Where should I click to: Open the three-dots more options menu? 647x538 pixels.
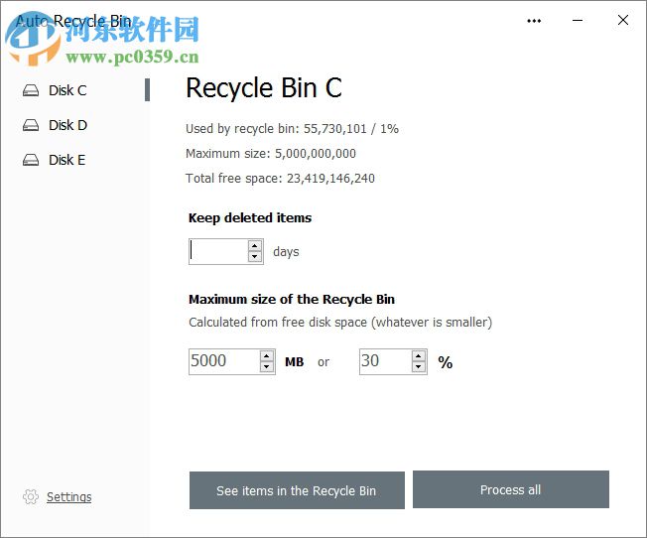pyautogui.click(x=534, y=21)
